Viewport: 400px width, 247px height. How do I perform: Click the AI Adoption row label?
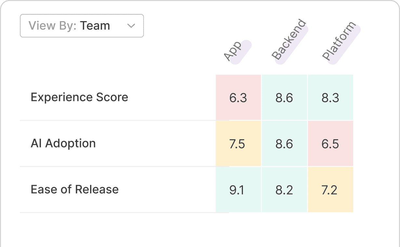click(x=63, y=144)
